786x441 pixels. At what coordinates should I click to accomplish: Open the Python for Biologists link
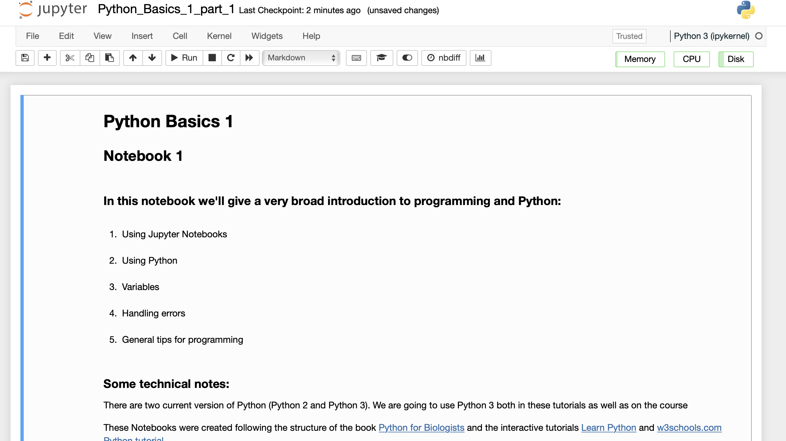click(421, 427)
